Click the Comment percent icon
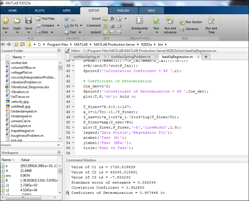The height and width of the screenshot is (201, 249). coord(105,25)
